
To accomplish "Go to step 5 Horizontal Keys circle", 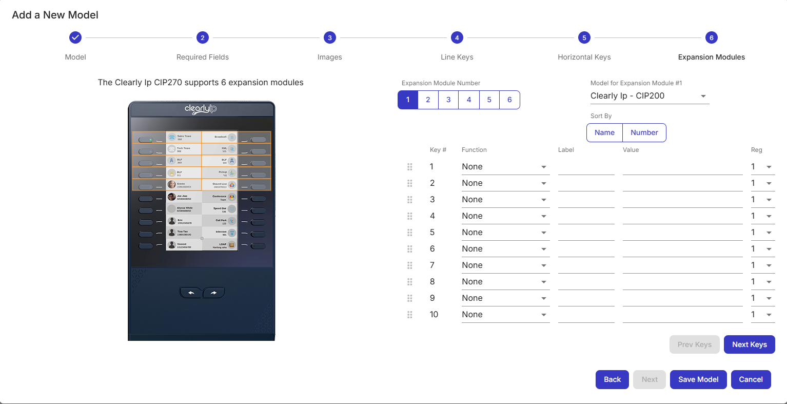I will point(584,37).
